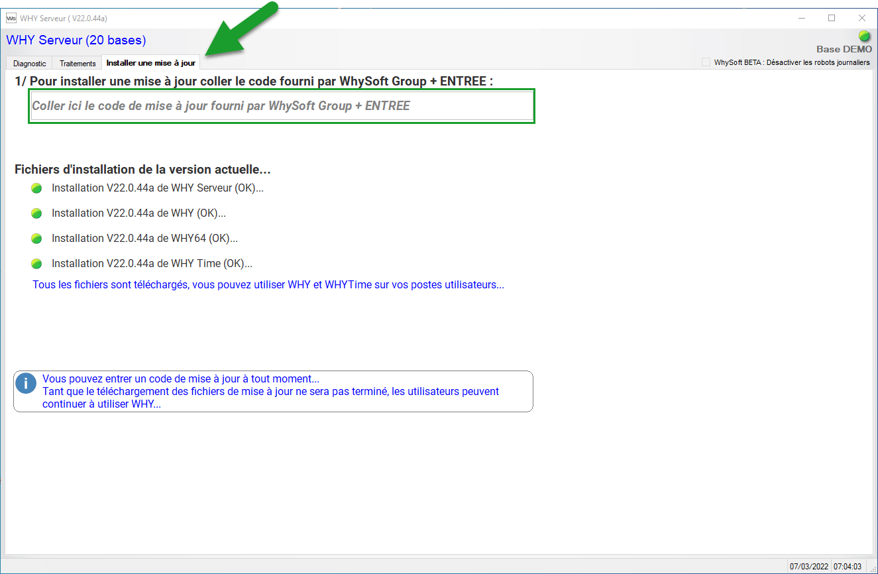The image size is (878, 574).
Task: Click the 07:04:03 time in status bar
Action: [x=847, y=567]
